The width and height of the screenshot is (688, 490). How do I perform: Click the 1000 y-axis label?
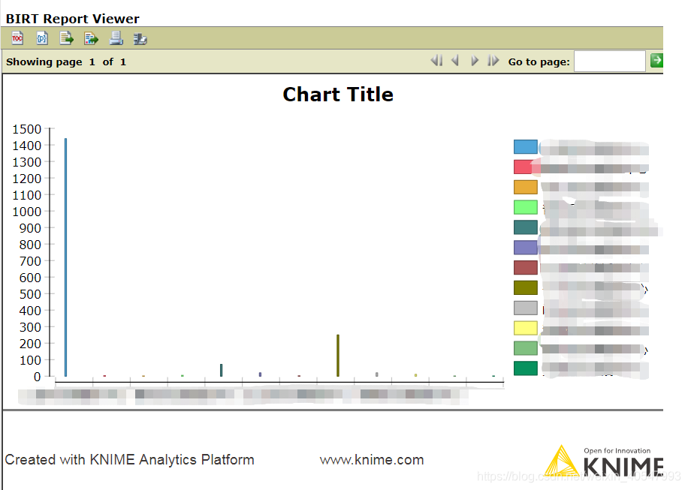point(27,212)
